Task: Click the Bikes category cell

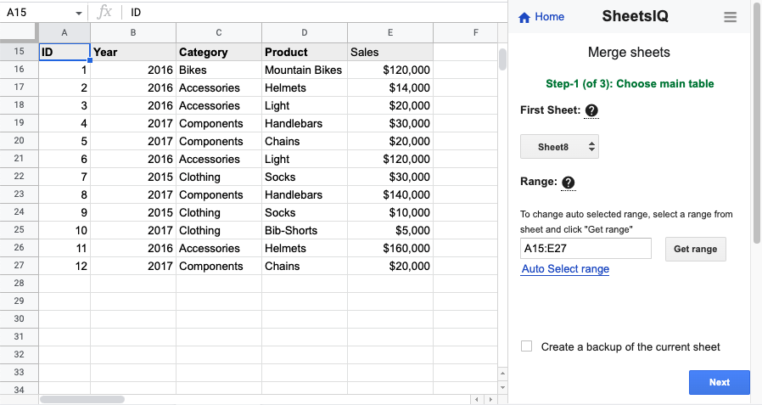Action: pos(219,70)
